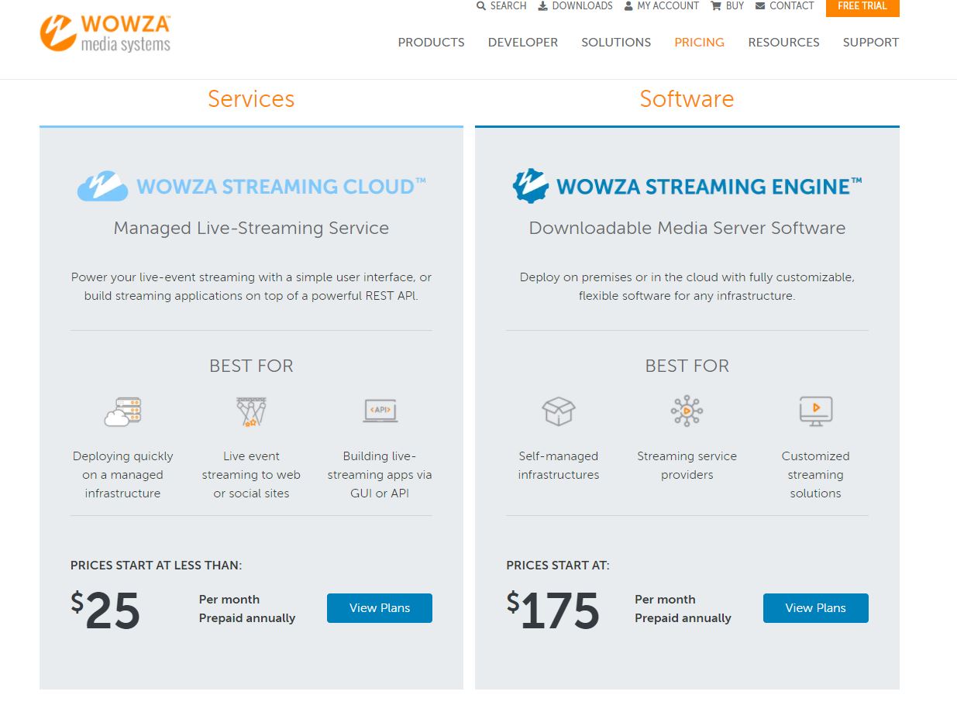The height and width of the screenshot is (705, 957).
Task: Click the Wowza Media Systems logo
Action: tap(105, 34)
